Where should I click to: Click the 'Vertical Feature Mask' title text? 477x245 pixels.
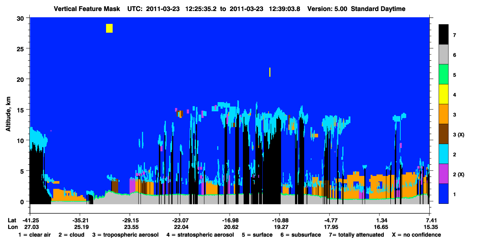click(87, 9)
